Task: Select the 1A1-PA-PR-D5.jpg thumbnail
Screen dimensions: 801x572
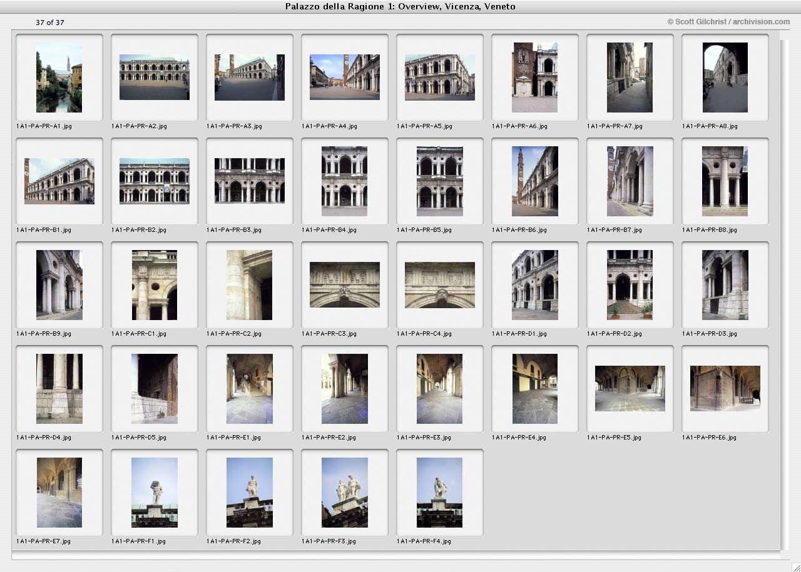Action: click(x=155, y=389)
